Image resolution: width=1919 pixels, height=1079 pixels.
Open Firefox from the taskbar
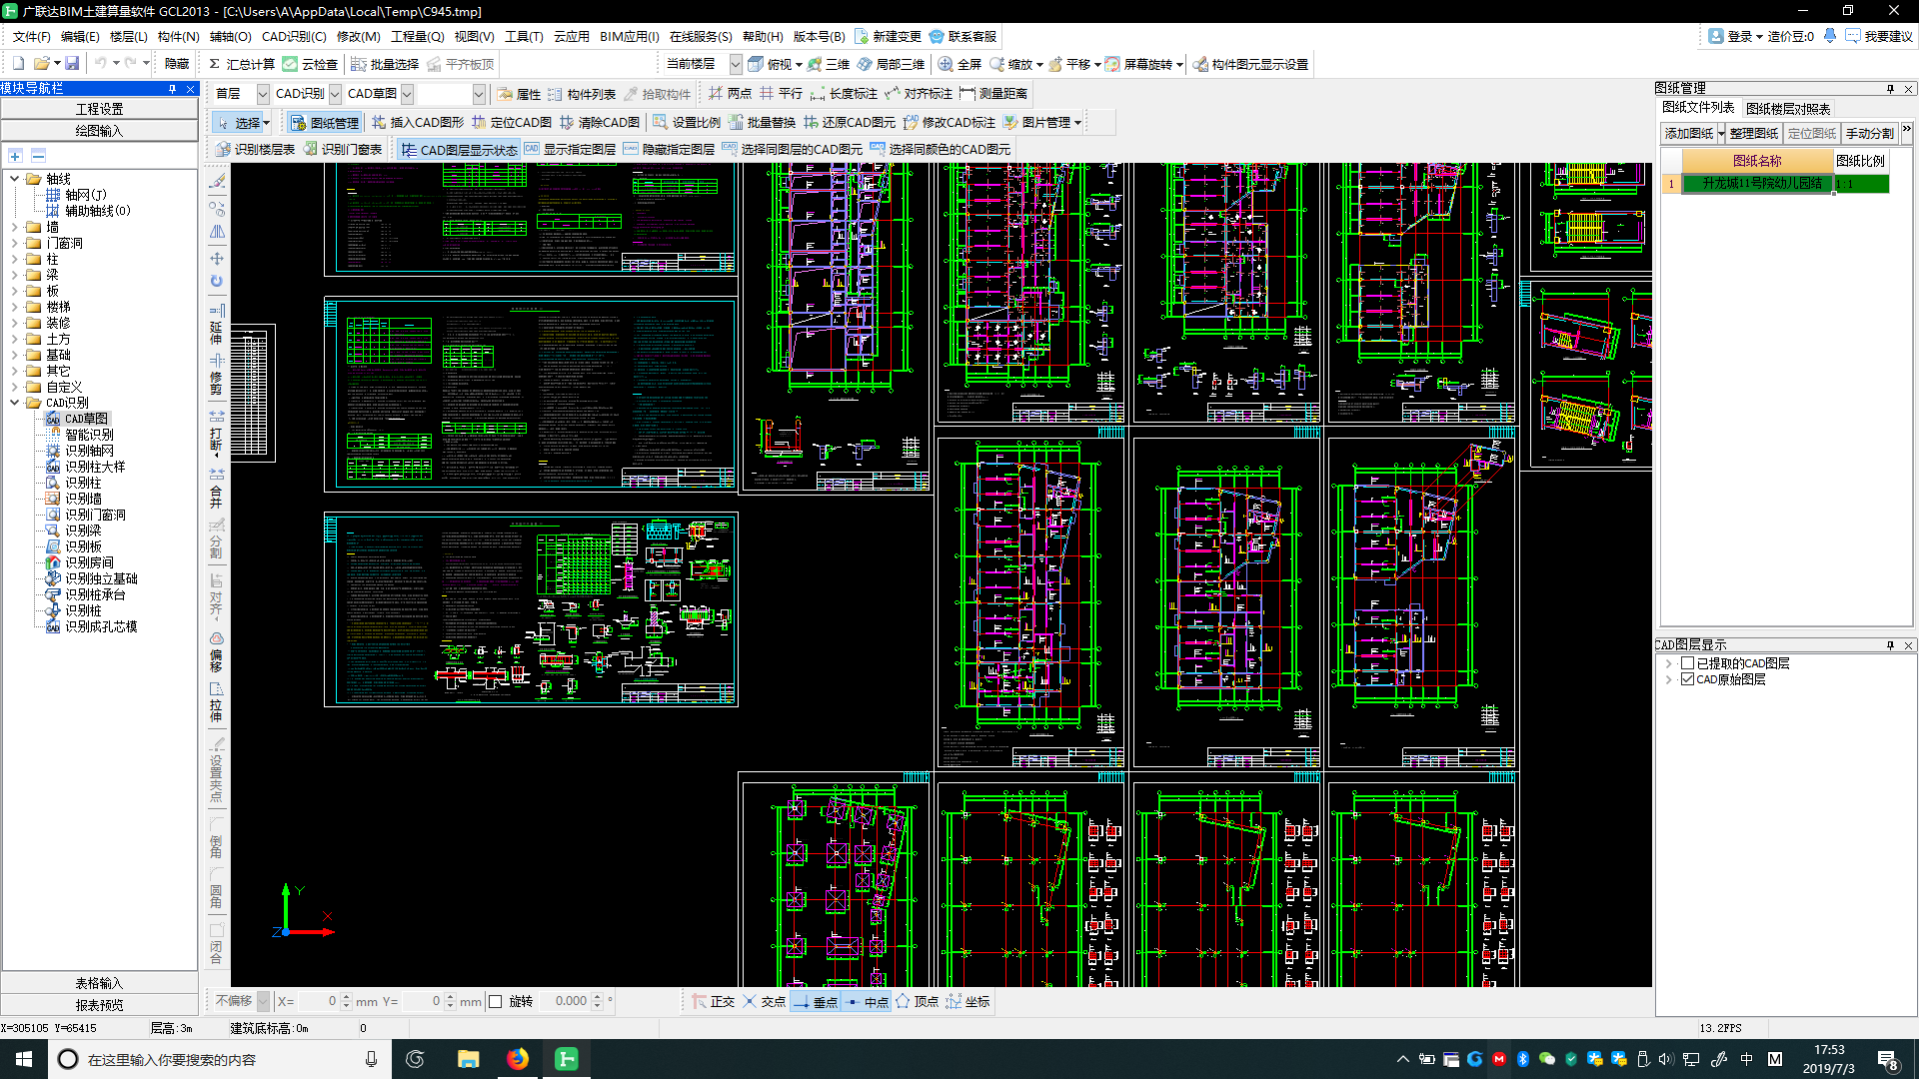(517, 1059)
